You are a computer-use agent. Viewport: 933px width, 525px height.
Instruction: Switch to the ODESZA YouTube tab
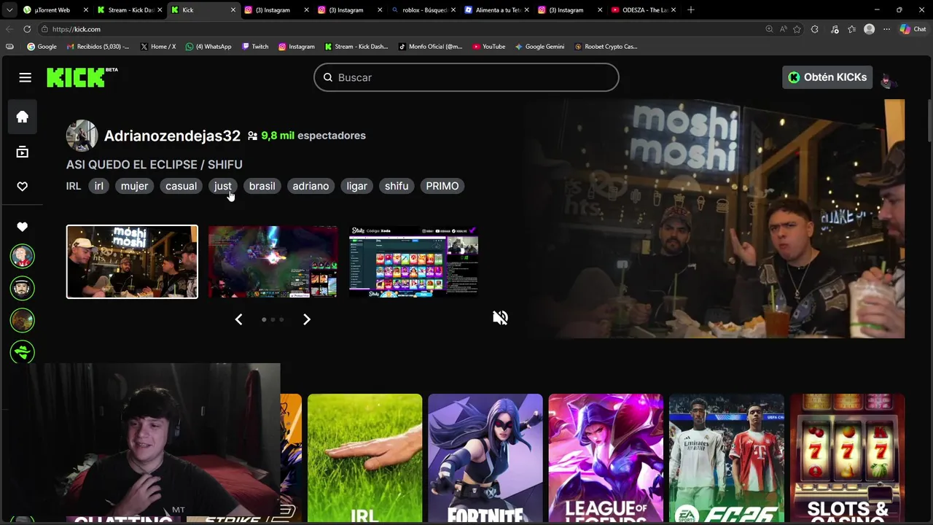tap(644, 10)
